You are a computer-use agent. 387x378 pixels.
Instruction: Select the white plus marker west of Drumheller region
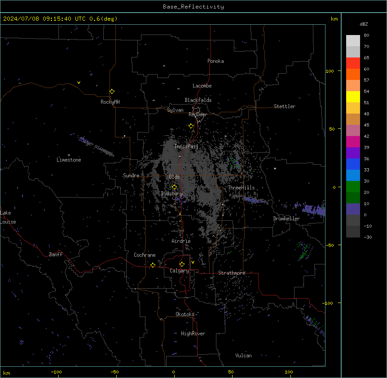(275, 168)
